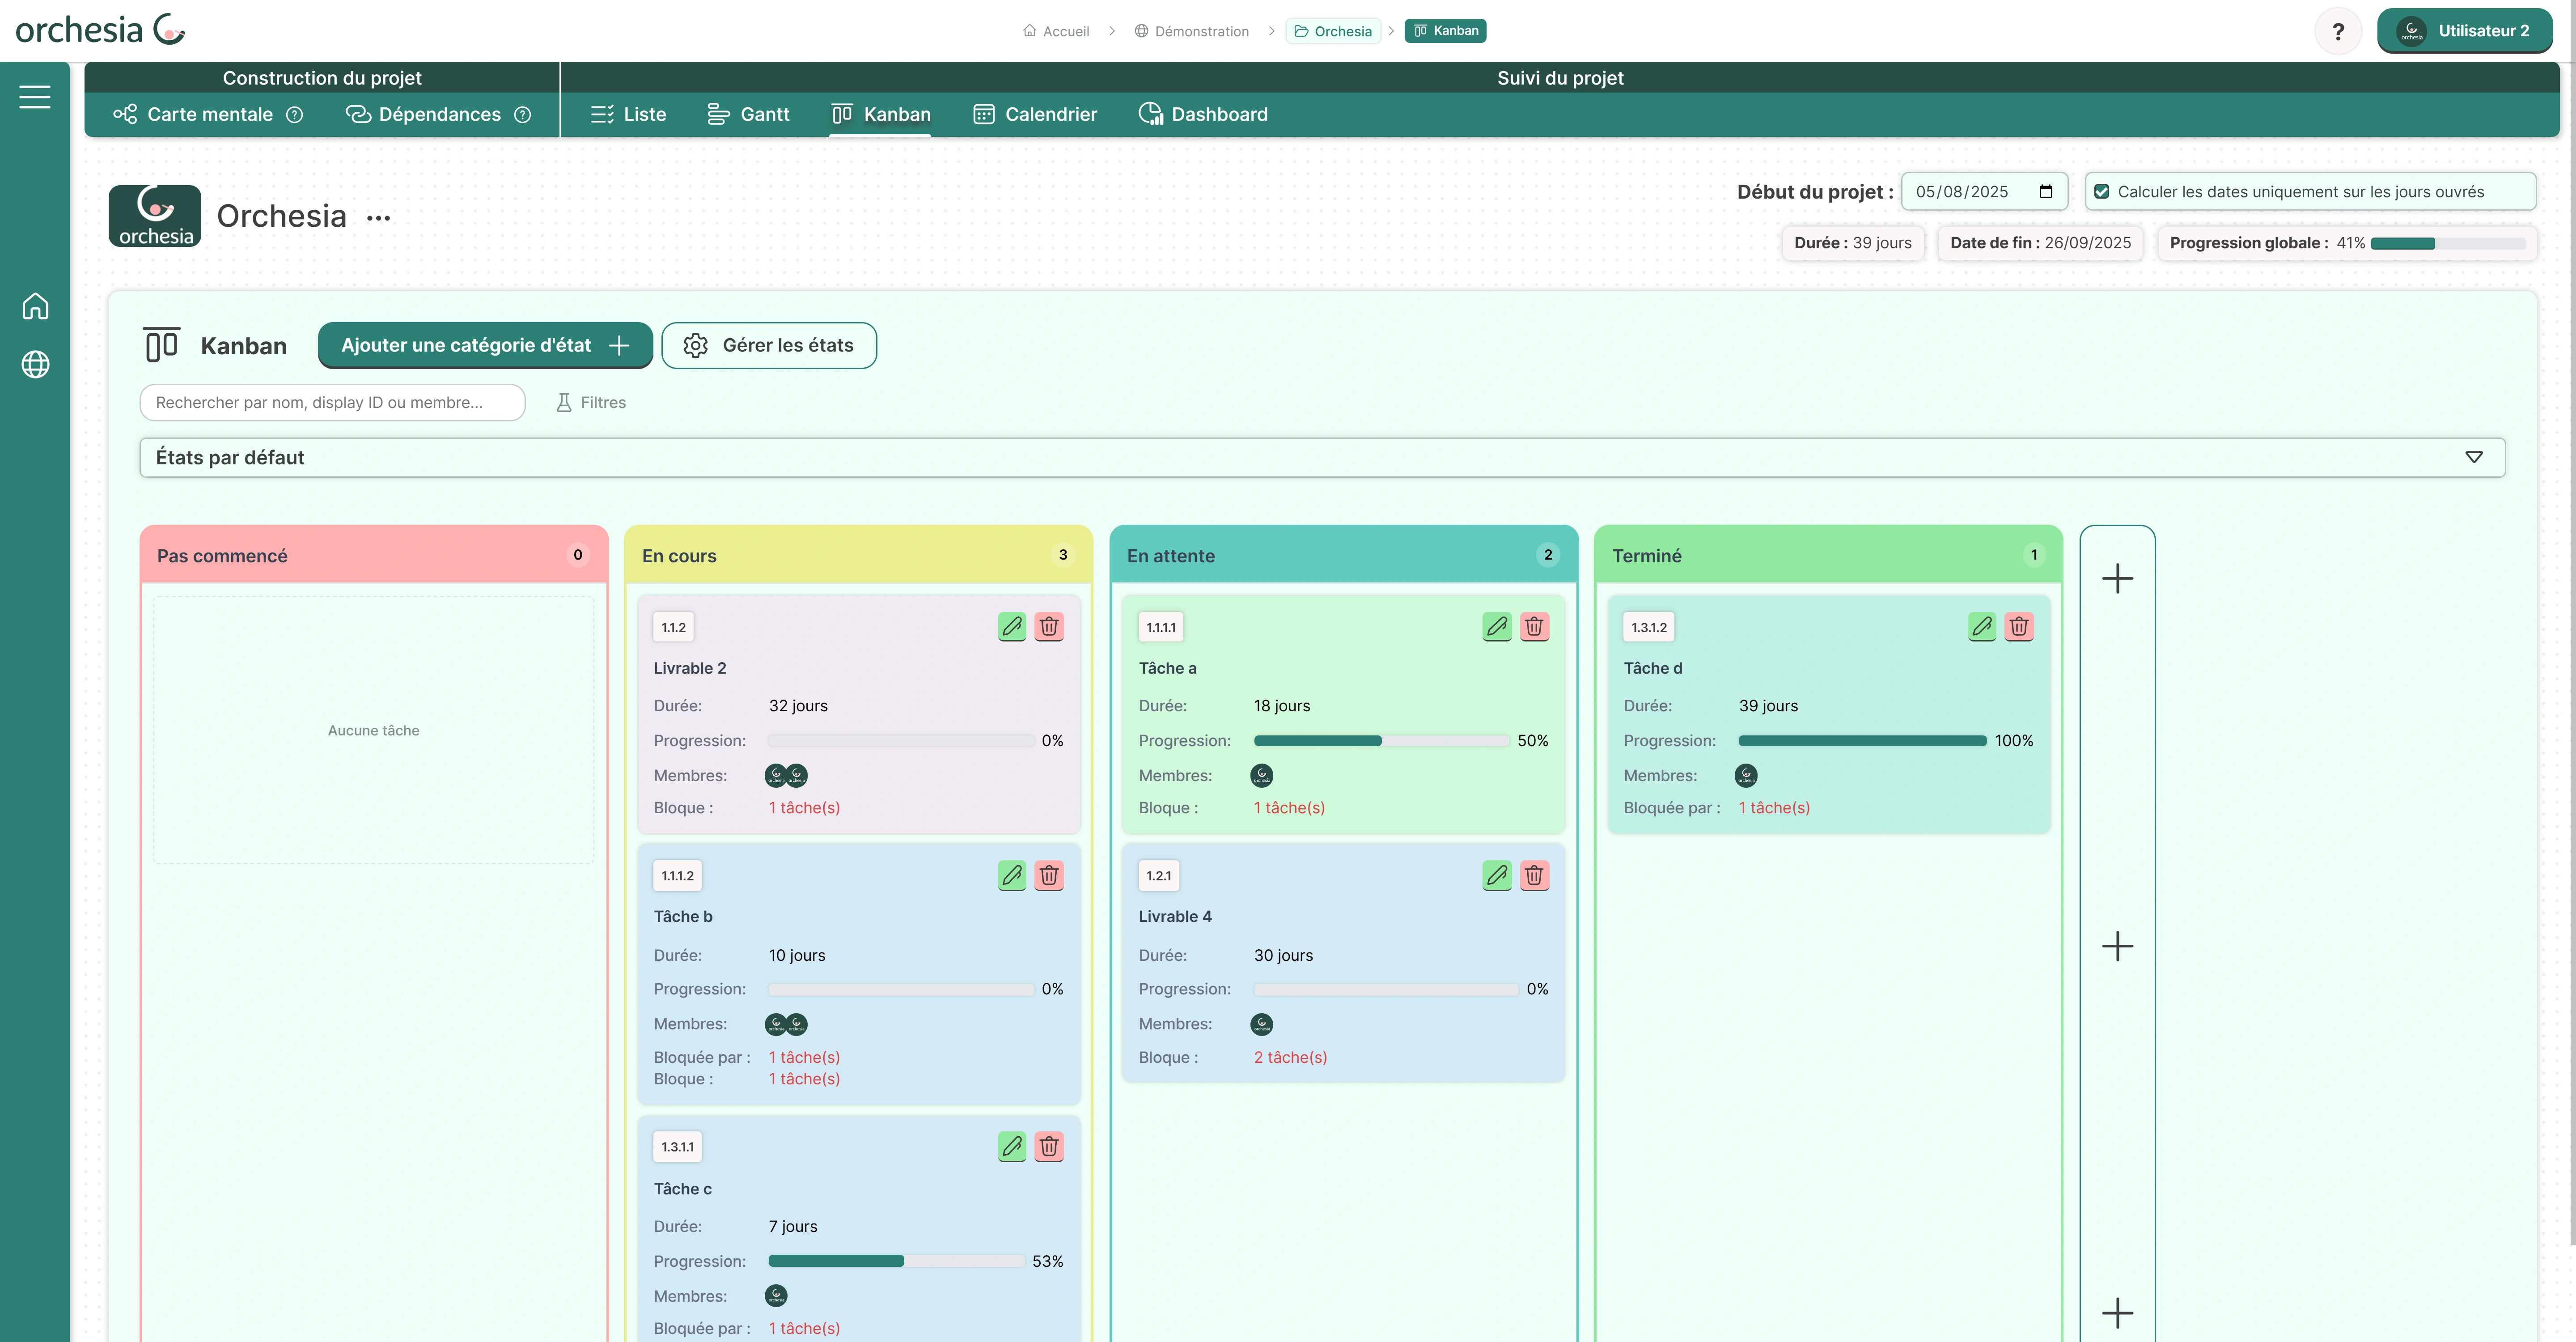Click the global progression bar 41%

click(x=2448, y=243)
